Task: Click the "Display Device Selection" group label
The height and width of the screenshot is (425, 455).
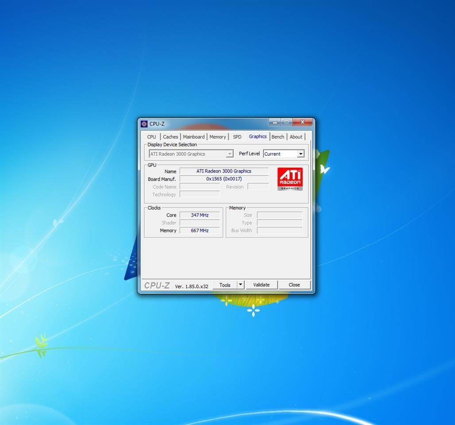Action: point(172,145)
